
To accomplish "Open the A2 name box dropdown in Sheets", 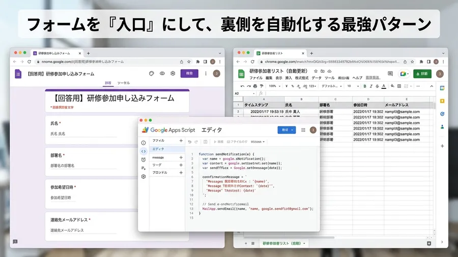I will (x=253, y=93).
